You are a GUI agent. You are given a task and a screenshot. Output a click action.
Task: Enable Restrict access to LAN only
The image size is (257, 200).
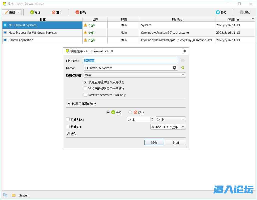[x=86, y=95]
